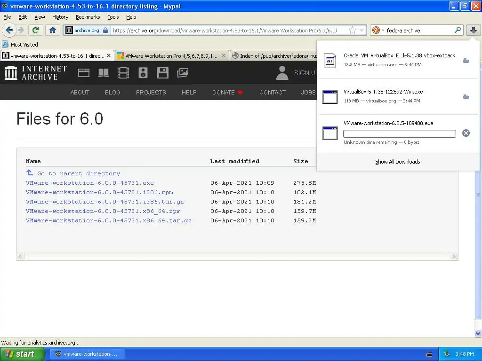This screenshot has width=482, height=361.
Task: Switch to Index of /pub/archive/fedora tab
Action: pyautogui.click(x=273, y=55)
